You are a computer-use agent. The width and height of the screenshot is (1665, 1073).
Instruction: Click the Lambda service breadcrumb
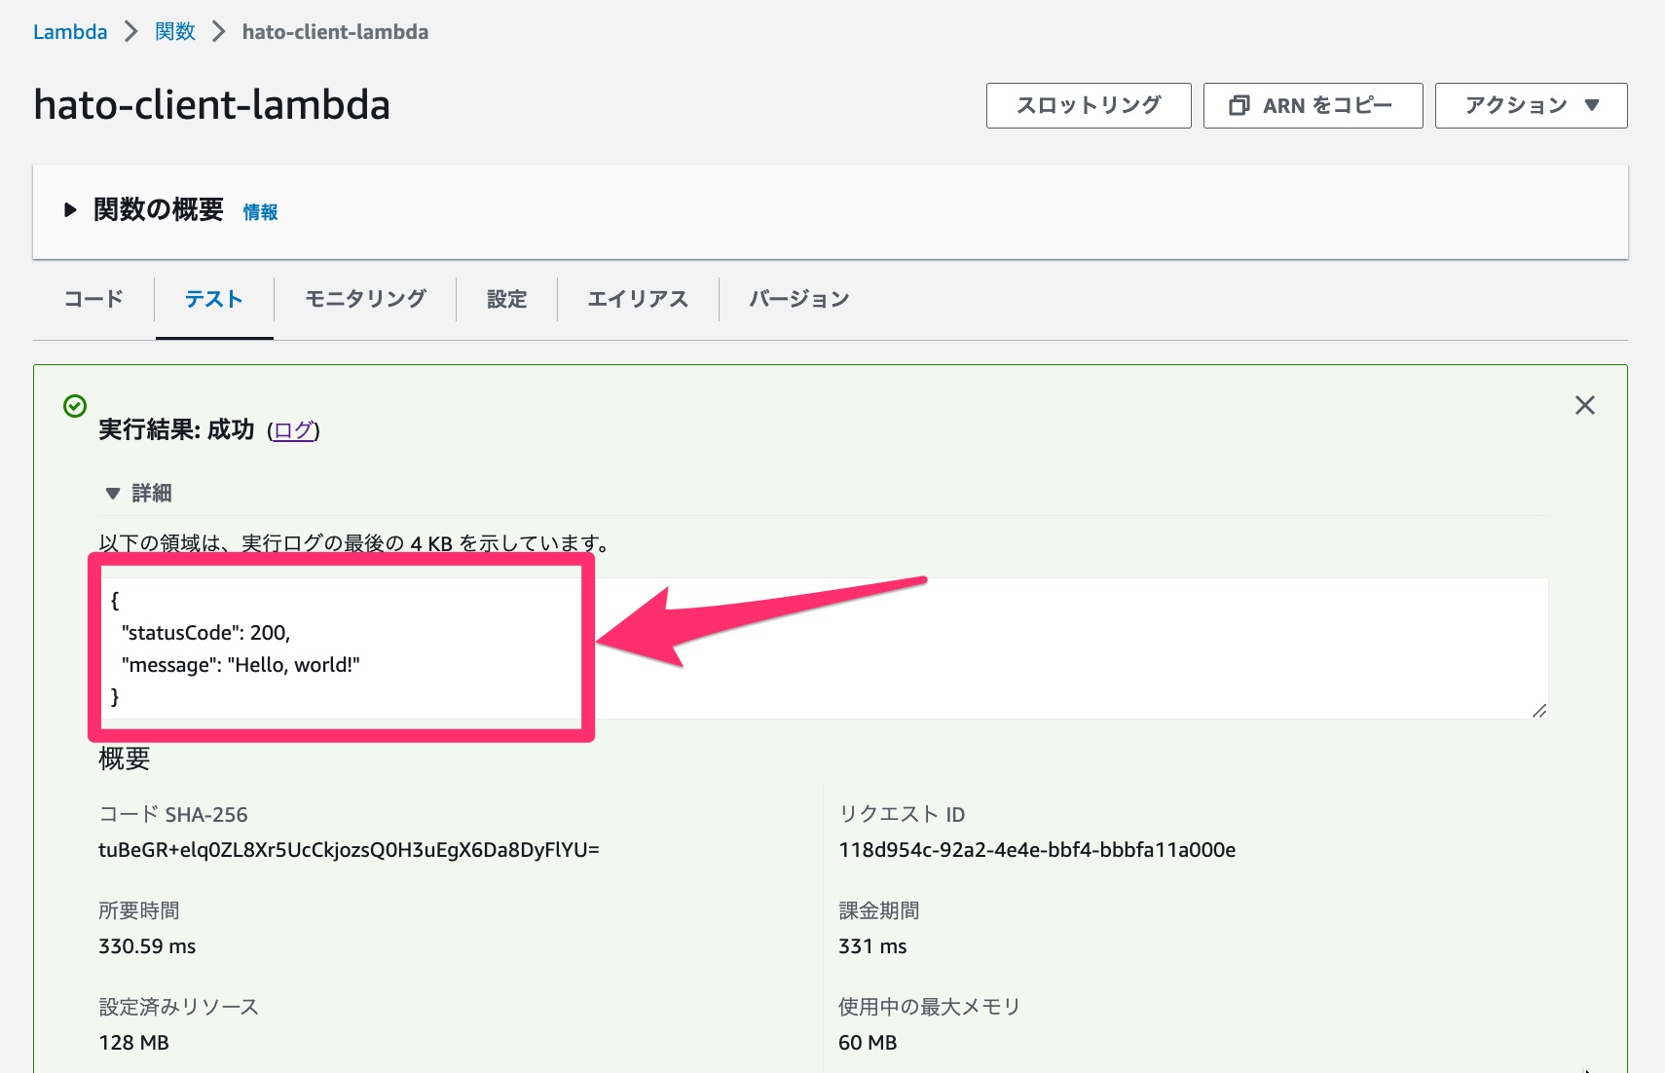(69, 31)
